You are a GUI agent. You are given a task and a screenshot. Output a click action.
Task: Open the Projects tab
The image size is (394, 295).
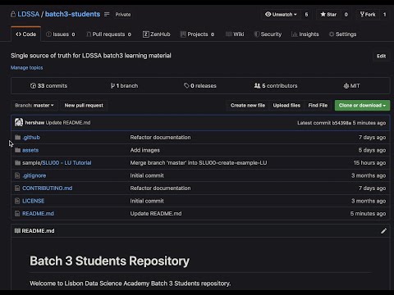197,34
